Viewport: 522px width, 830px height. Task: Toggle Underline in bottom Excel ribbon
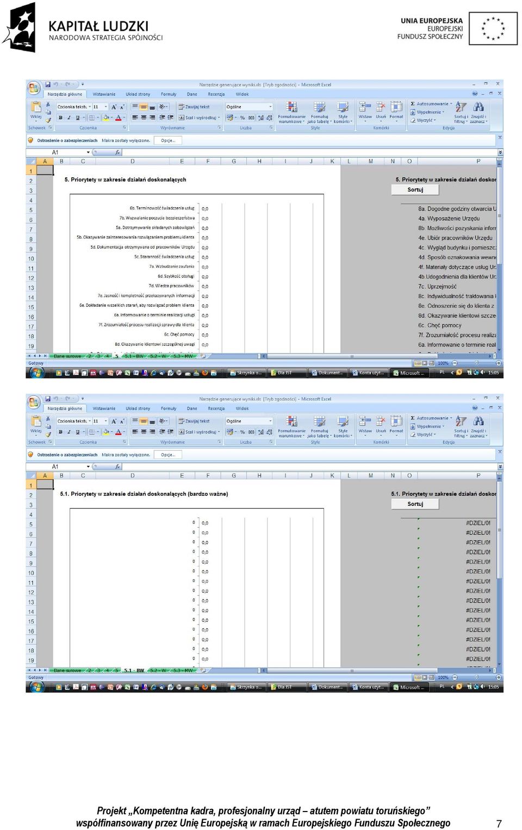point(77,432)
